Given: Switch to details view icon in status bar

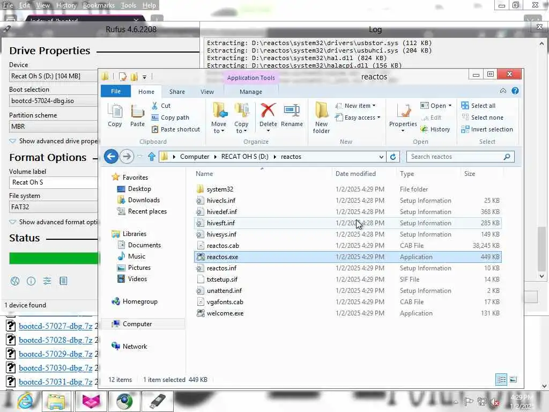Looking at the screenshot, I should [x=501, y=379].
